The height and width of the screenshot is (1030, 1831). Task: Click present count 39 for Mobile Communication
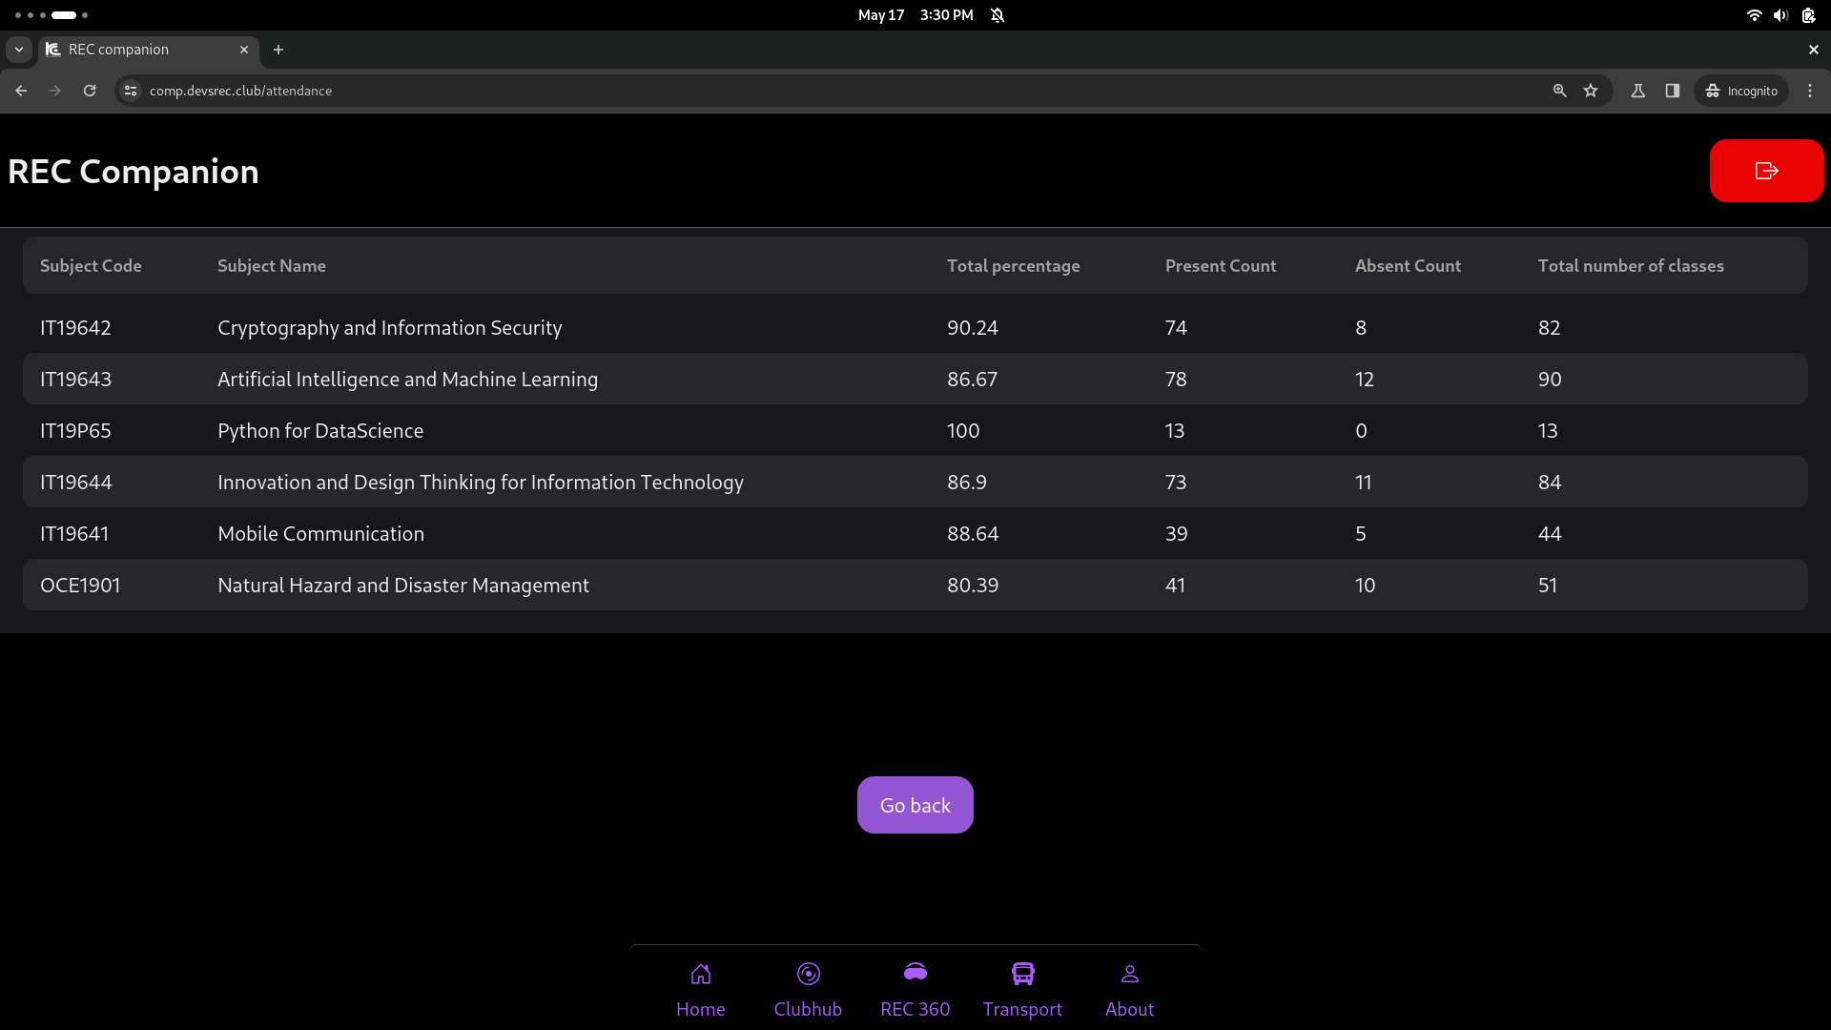click(x=1176, y=534)
